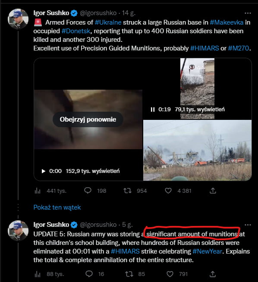Retweet the UPDATE 5 tweet with 85 retweets
This screenshot has width=258, height=282.
(129, 274)
